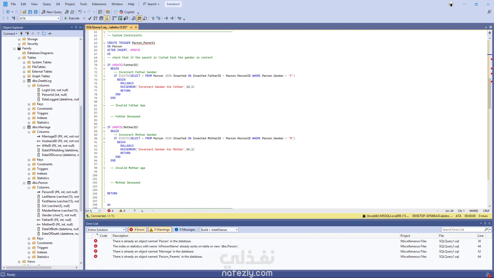Select the error about 'Person_Parents' already existing
Viewport: 494px width, 278px height.
(158, 257)
